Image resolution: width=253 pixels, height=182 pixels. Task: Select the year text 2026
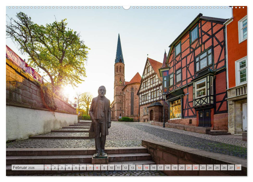coord(31,168)
